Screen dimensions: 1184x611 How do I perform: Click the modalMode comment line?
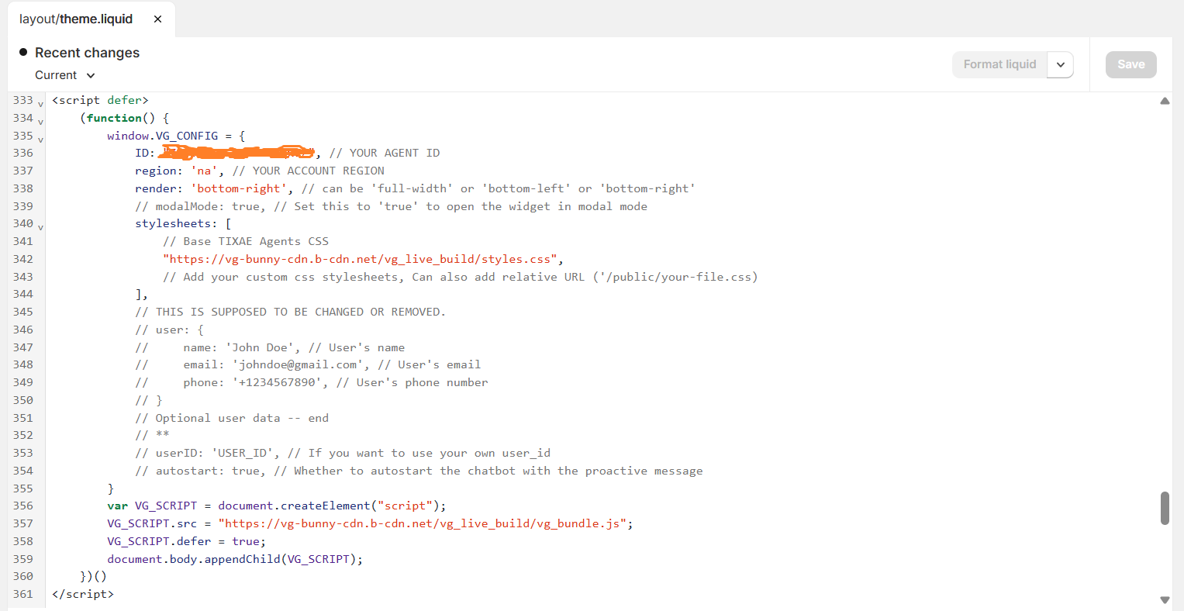tap(391, 206)
